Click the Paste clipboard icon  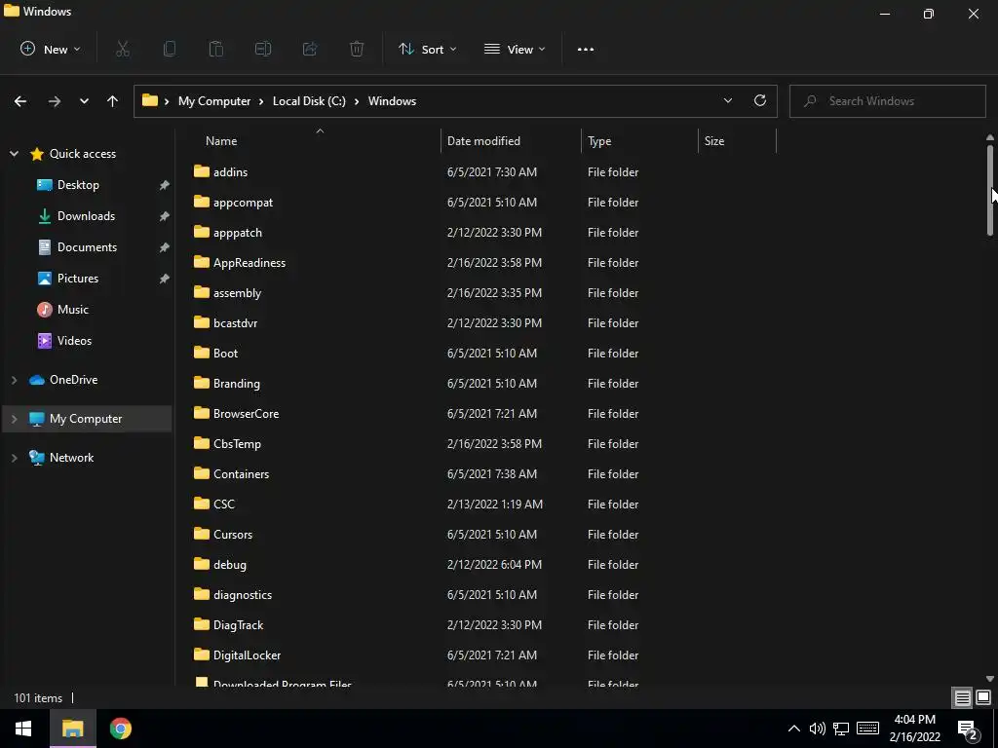215,49
